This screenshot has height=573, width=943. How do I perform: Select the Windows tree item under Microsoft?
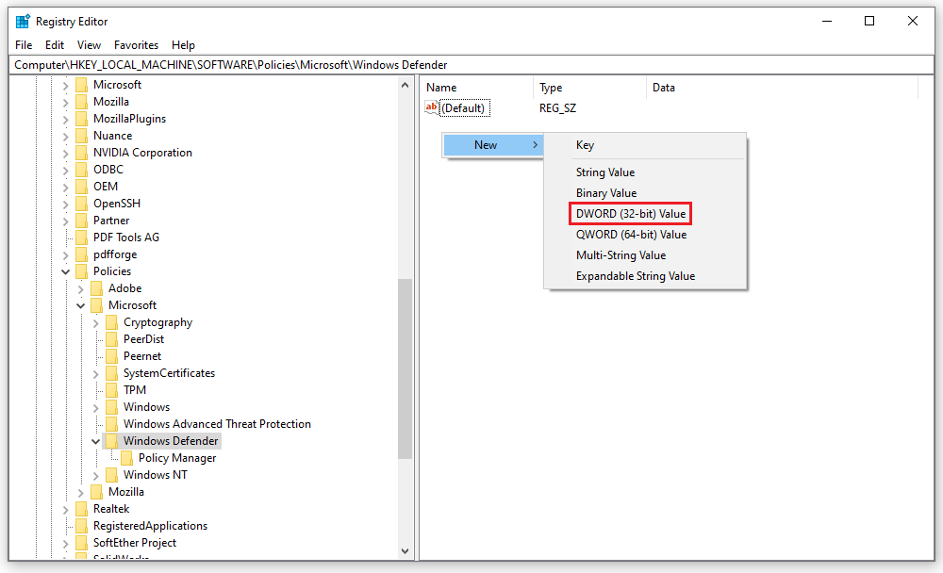click(147, 407)
